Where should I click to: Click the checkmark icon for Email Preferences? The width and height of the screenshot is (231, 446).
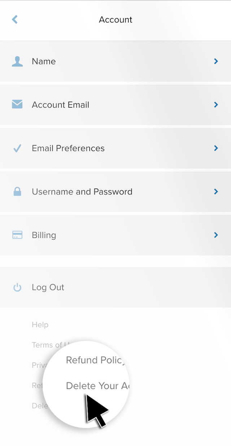pos(17,148)
